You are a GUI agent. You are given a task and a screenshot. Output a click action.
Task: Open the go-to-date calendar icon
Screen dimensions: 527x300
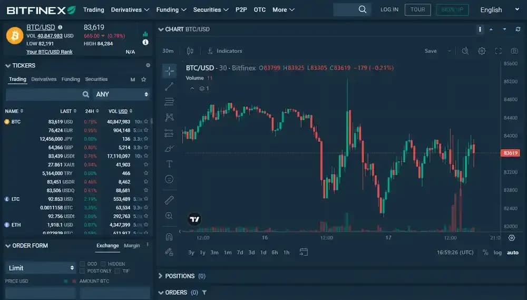pos(304,252)
